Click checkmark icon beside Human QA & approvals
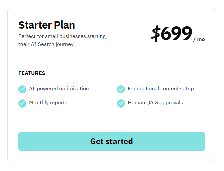This screenshot has width=224, height=171. pyautogui.click(x=121, y=103)
